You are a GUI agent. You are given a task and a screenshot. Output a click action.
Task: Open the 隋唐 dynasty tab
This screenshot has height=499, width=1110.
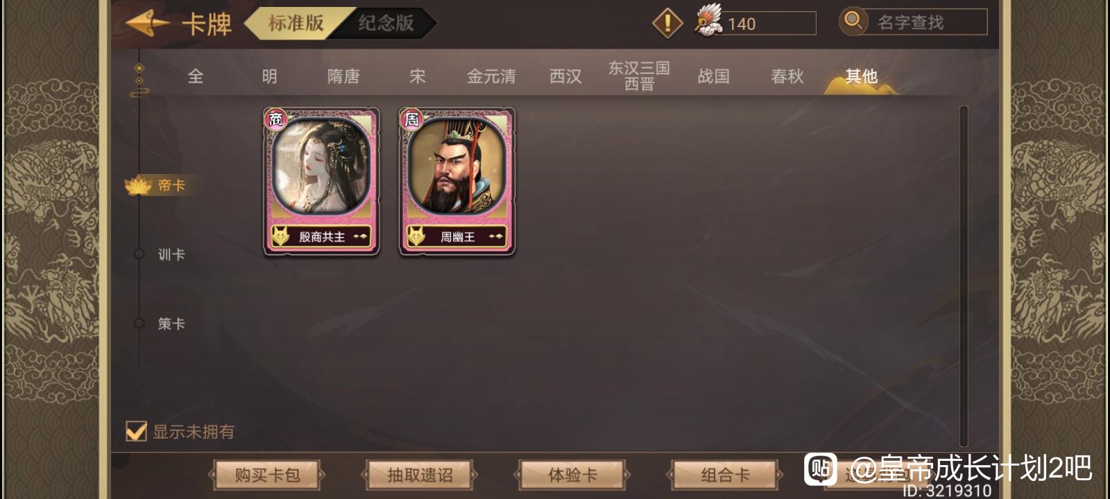pyautogui.click(x=343, y=76)
